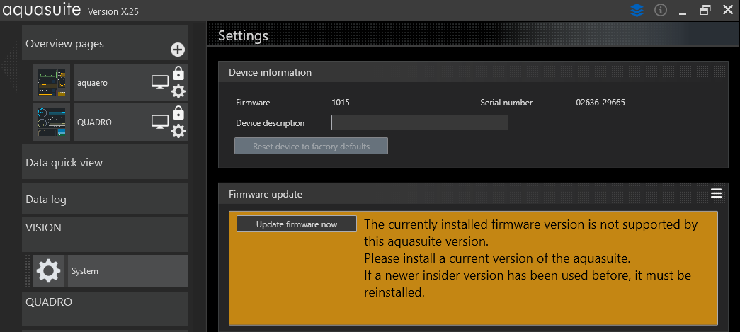Viewport: 740px width, 332px height.
Task: Click Reset device to factory defaults
Action: pos(311,147)
